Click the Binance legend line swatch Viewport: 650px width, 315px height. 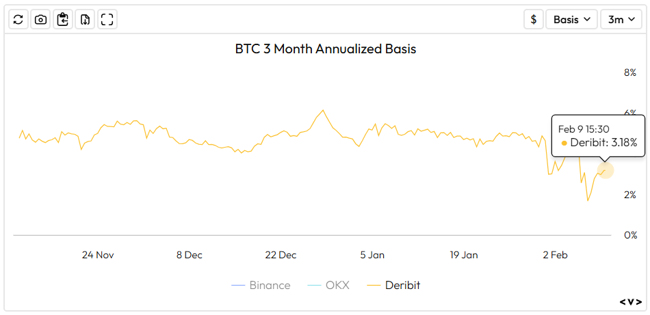tap(237, 286)
